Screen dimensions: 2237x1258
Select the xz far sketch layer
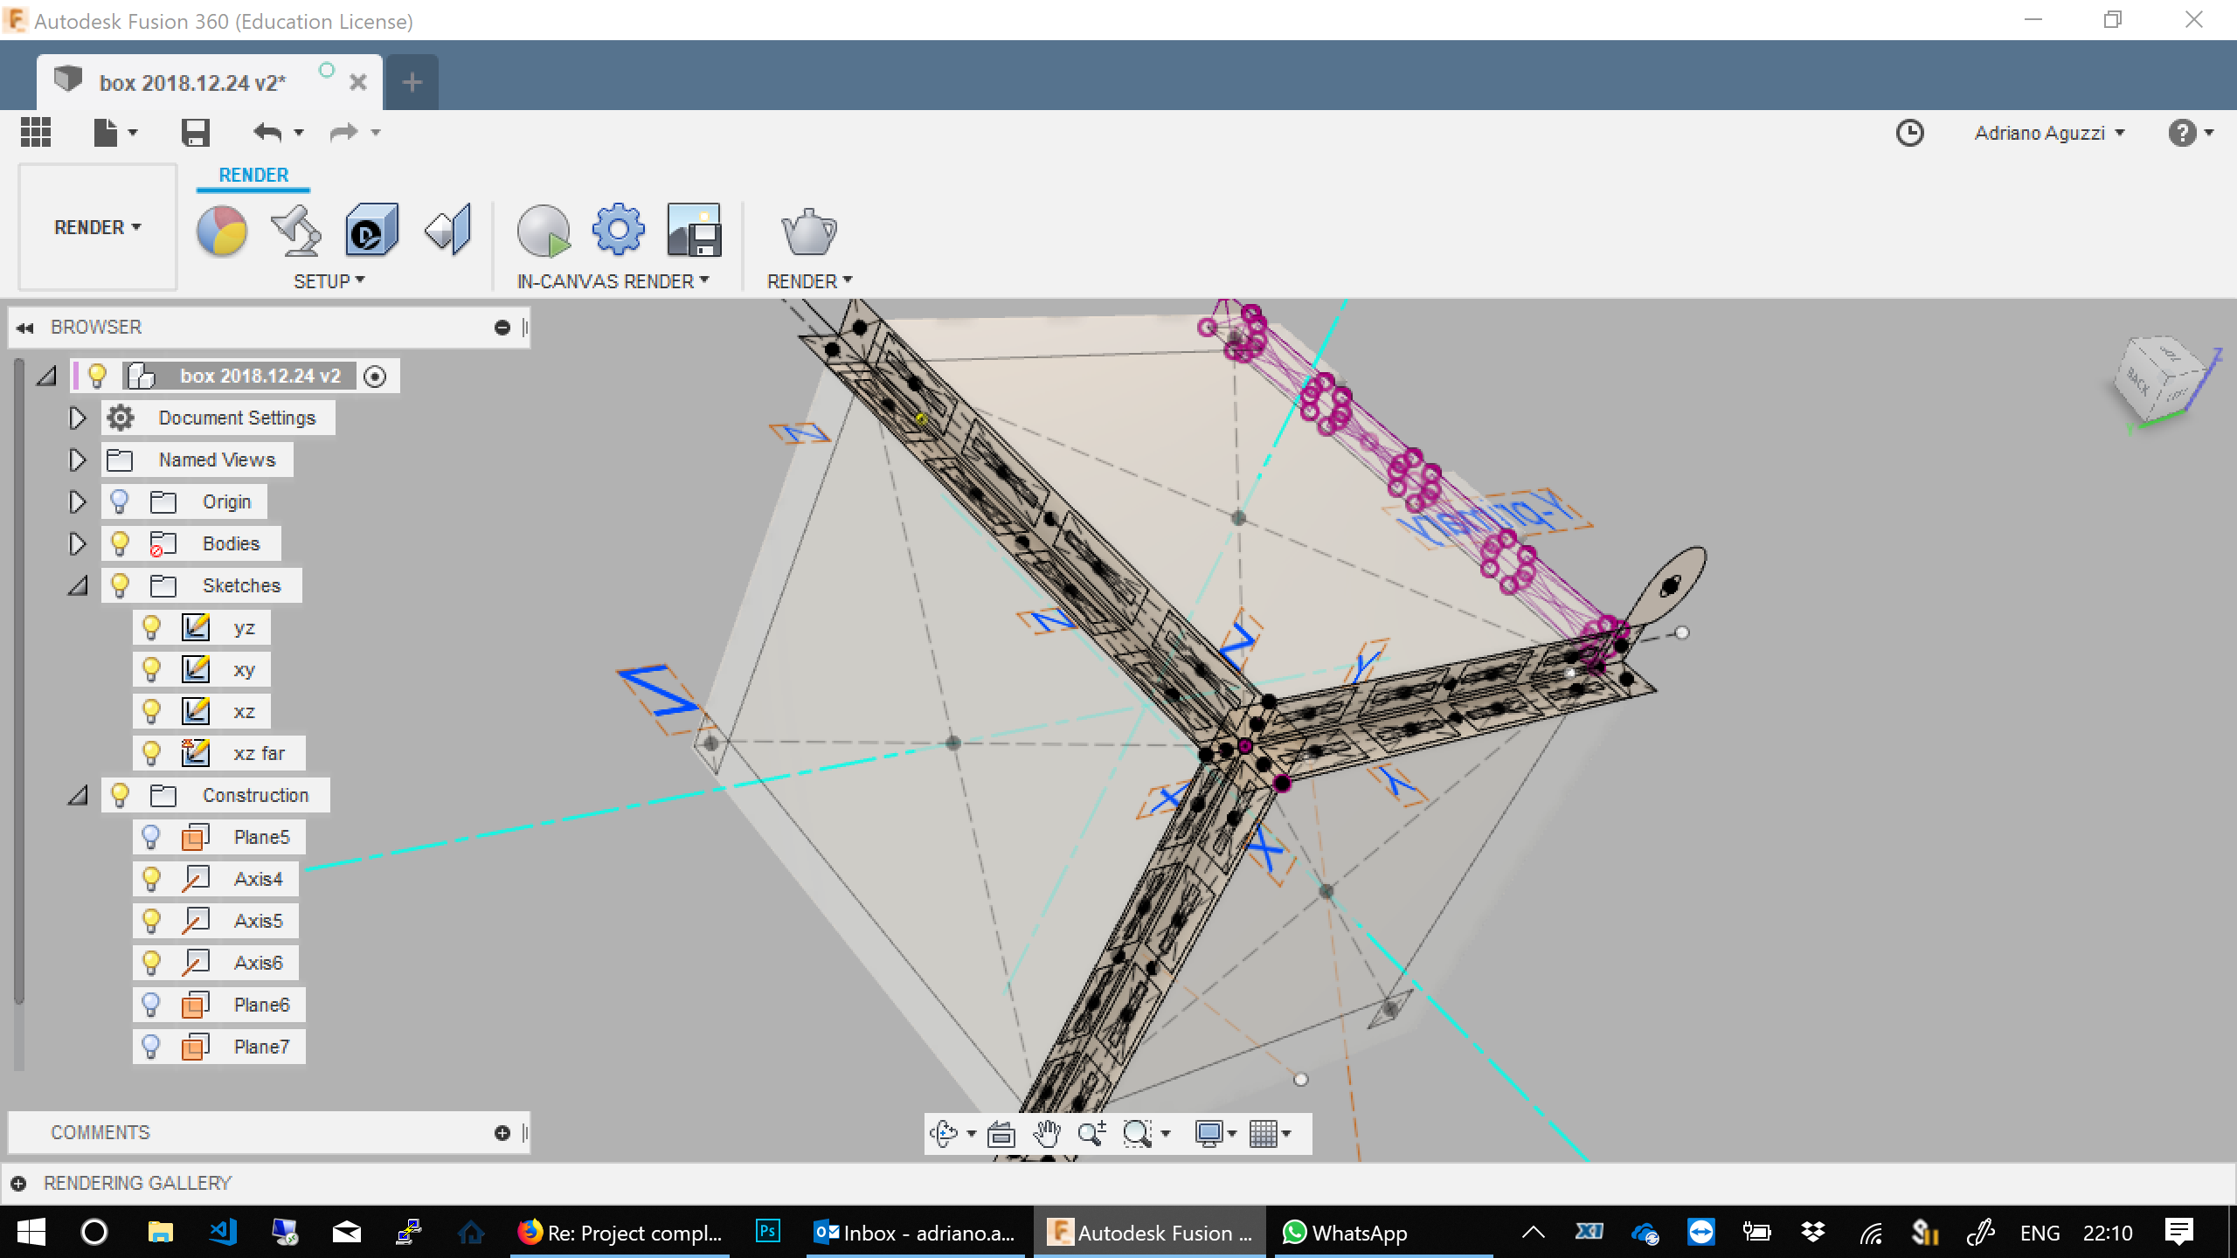258,753
